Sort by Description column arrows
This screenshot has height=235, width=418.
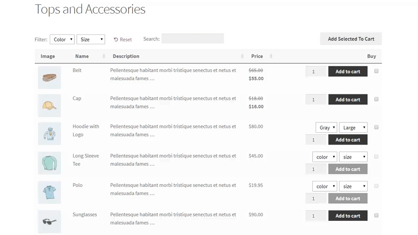point(242,57)
